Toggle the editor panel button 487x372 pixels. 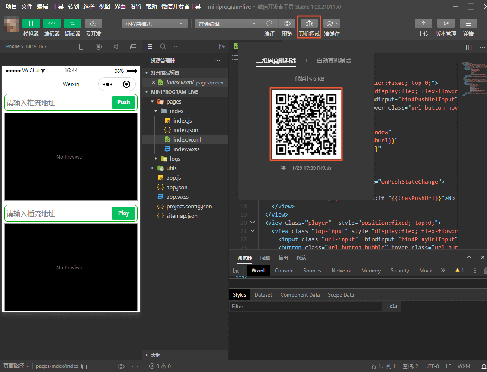(x=52, y=24)
